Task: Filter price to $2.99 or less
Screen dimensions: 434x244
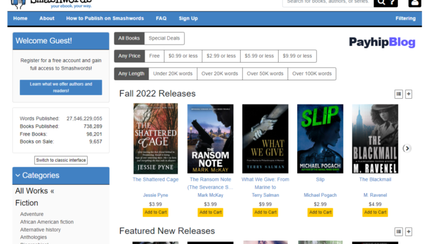Action: click(221, 56)
